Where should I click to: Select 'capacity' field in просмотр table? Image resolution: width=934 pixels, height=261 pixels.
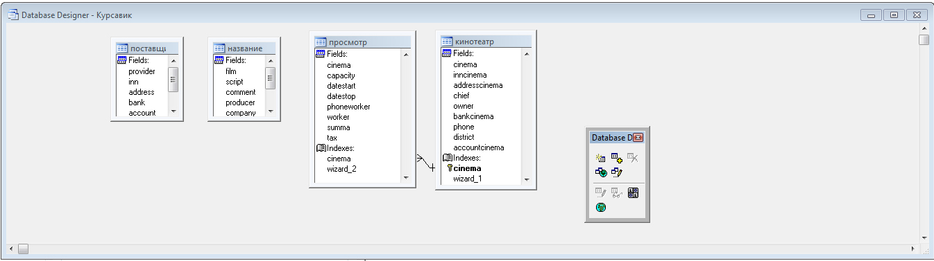click(x=341, y=75)
